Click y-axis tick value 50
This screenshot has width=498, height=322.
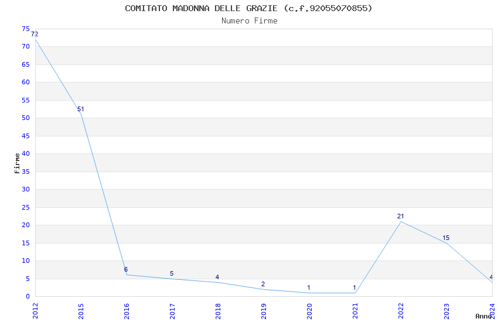point(26,118)
